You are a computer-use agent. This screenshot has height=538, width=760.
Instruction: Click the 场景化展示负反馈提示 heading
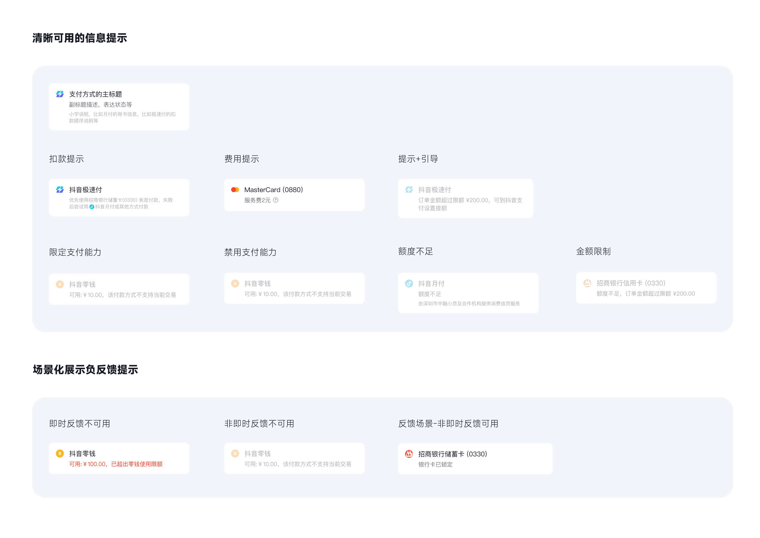[85, 369]
